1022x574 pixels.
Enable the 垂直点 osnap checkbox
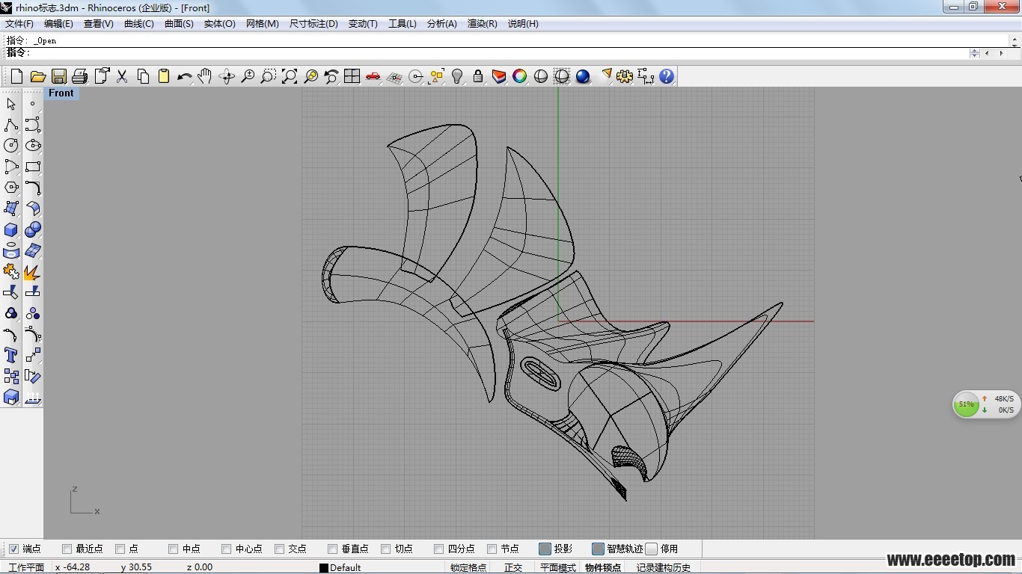[x=332, y=549]
